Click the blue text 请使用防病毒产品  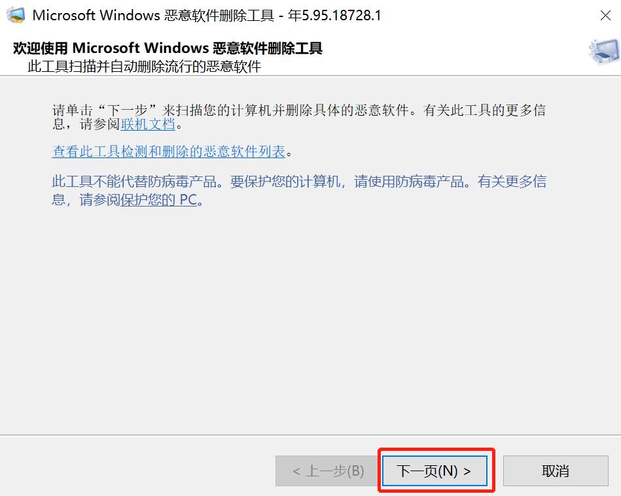[409, 182]
